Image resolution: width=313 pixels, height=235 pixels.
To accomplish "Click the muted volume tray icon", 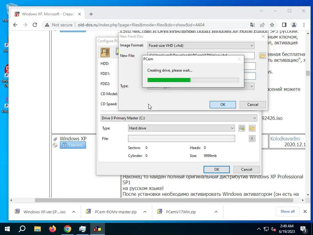I will [274, 229].
